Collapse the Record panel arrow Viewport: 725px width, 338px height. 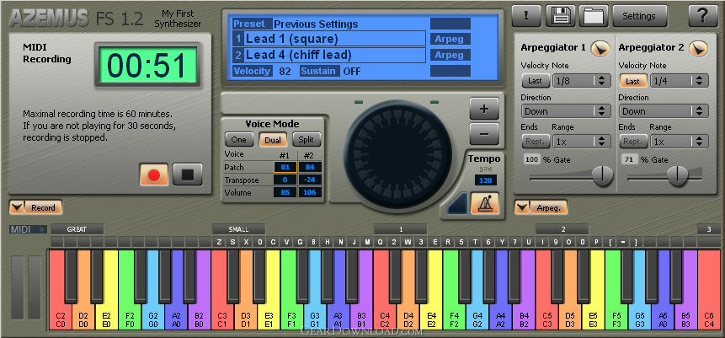tap(17, 208)
